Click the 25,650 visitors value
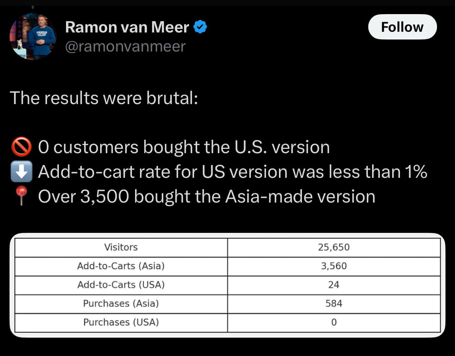Image resolution: width=455 pixels, height=356 pixels. point(334,247)
